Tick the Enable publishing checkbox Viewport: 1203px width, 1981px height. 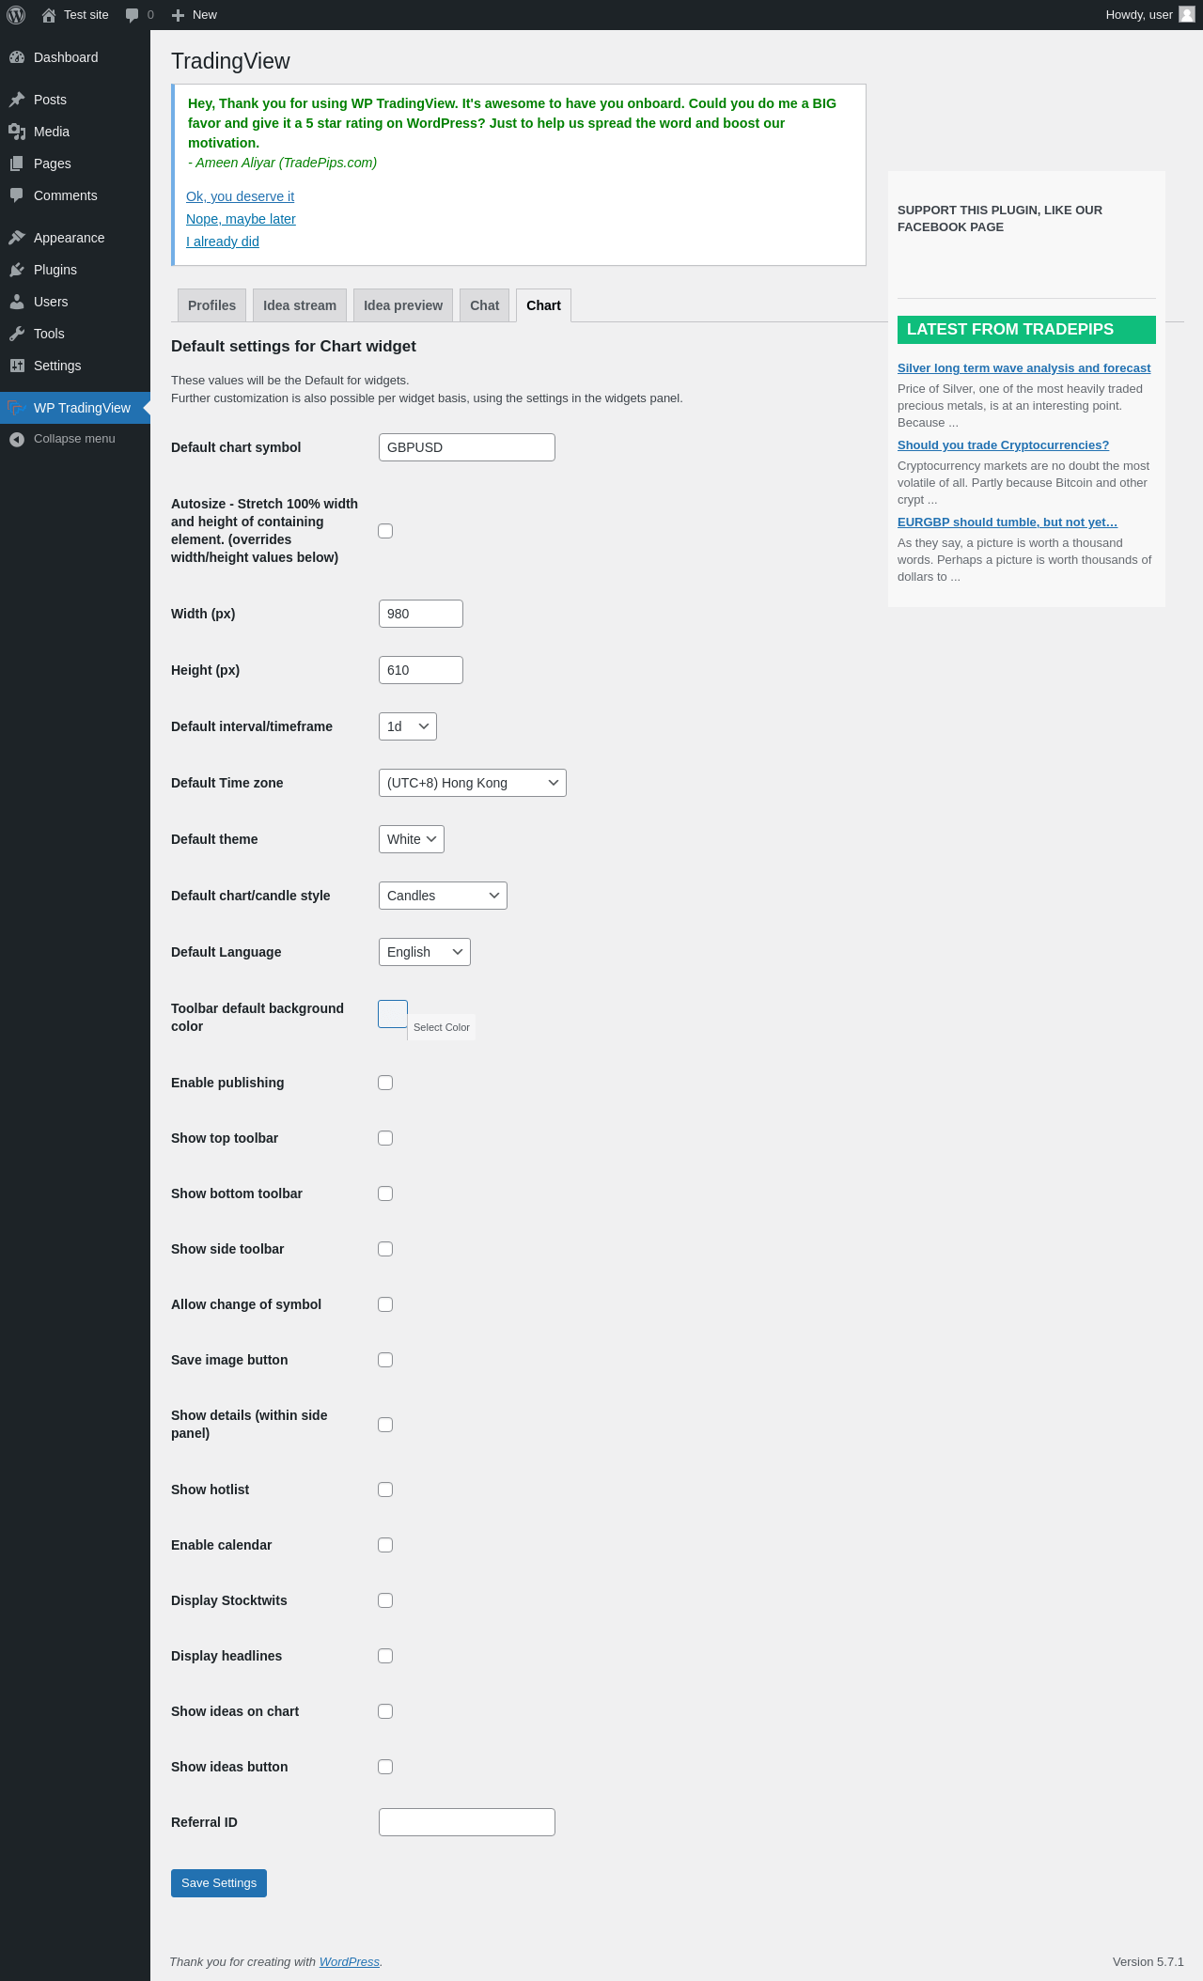[385, 1083]
